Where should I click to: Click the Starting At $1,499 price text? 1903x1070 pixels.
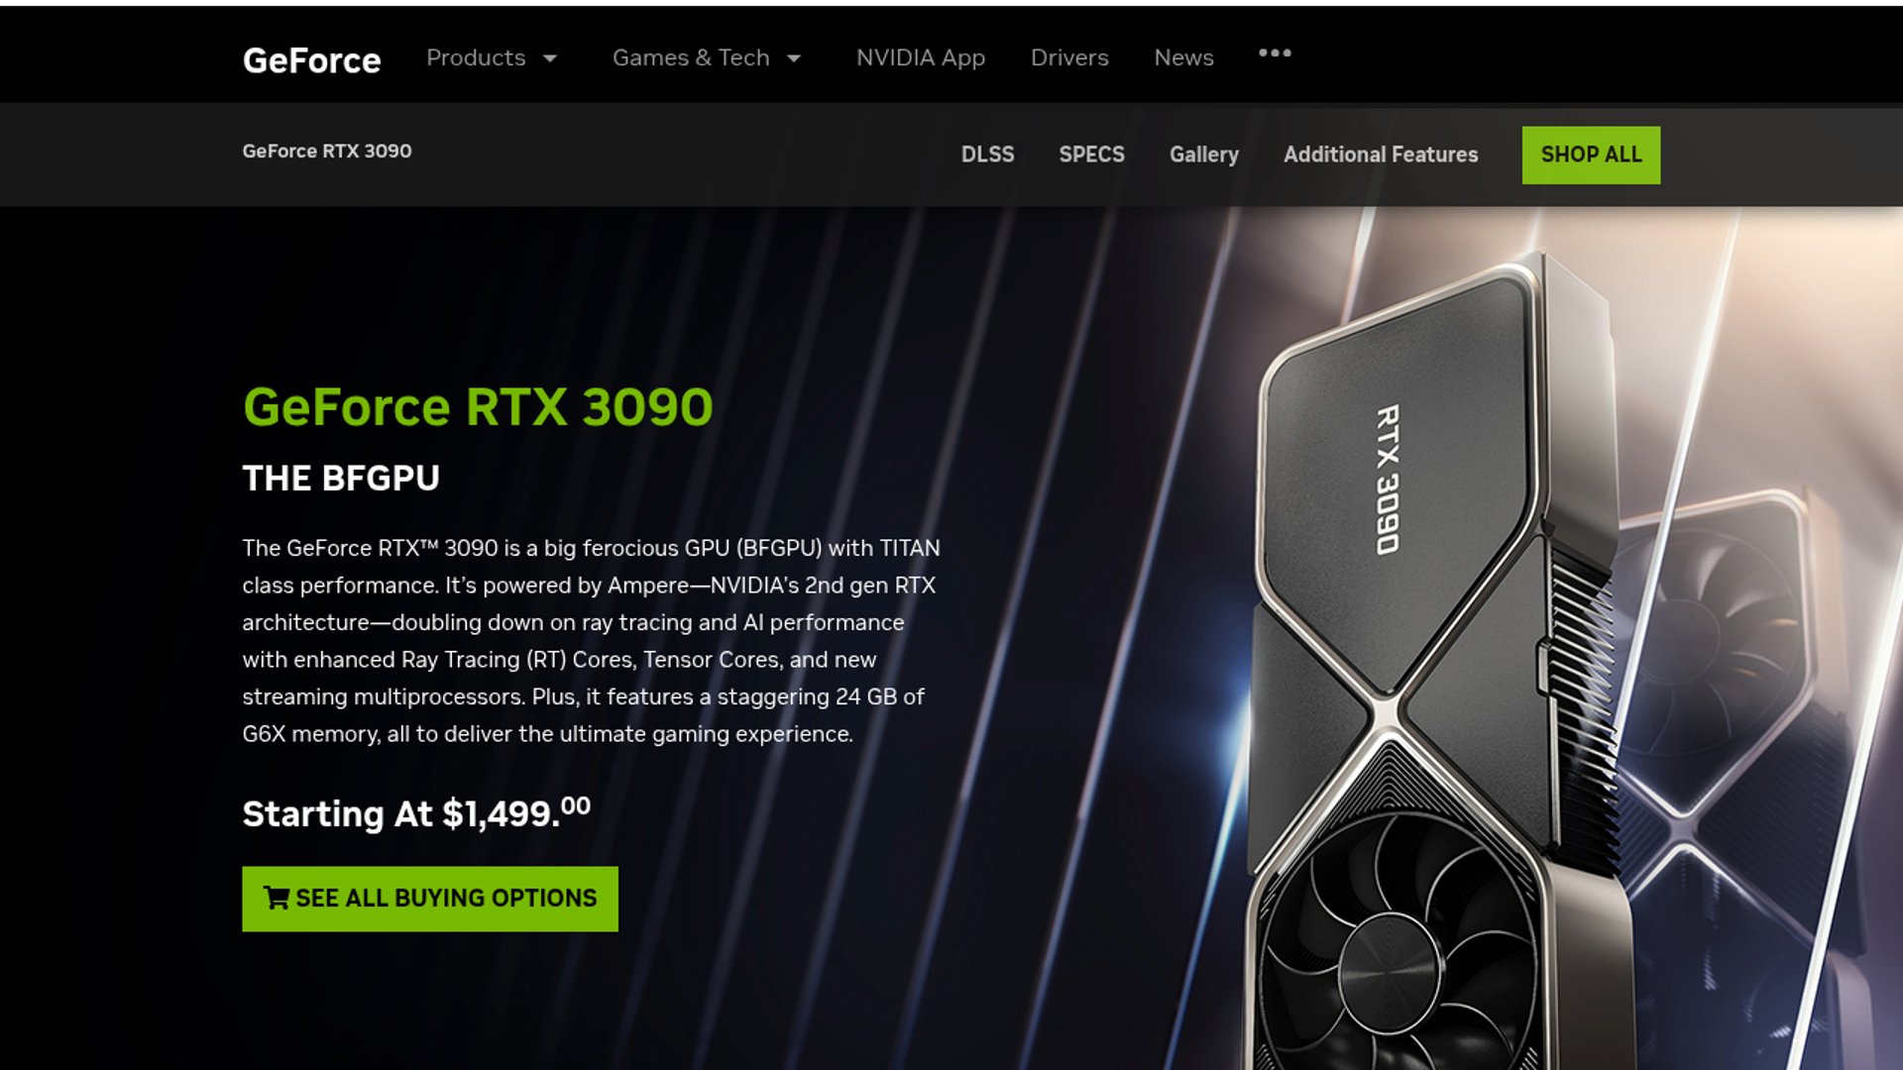click(416, 813)
